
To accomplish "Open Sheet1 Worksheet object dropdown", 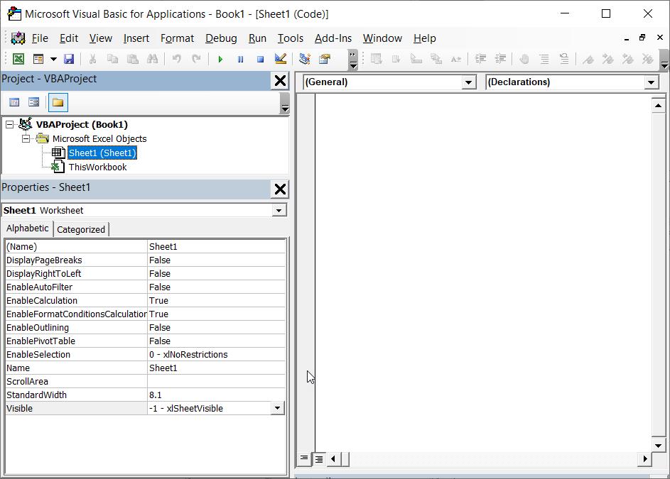I will coord(279,211).
